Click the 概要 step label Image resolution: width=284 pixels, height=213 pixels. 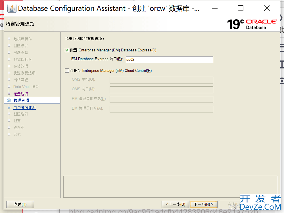17,121
